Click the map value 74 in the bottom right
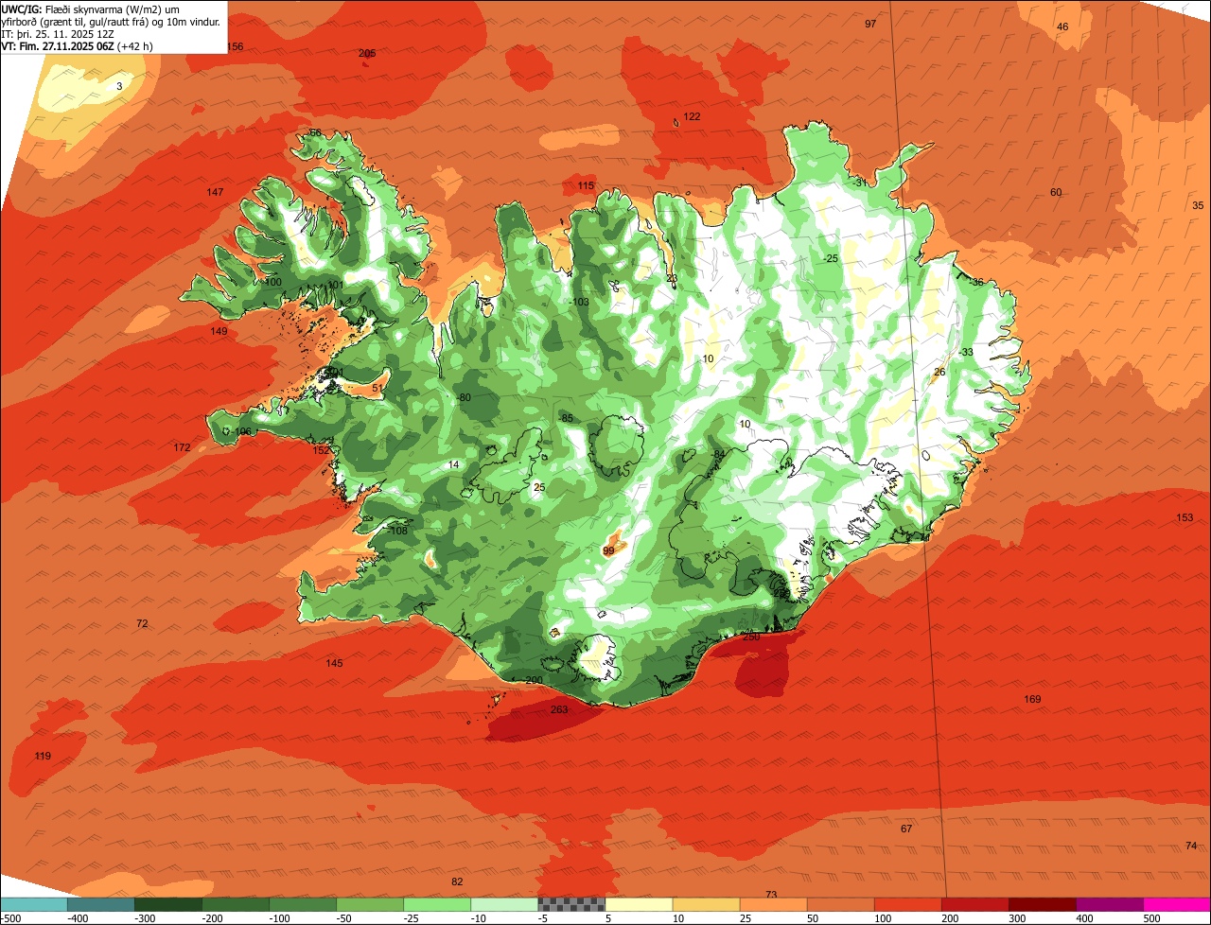This screenshot has height=925, width=1211. (1190, 845)
